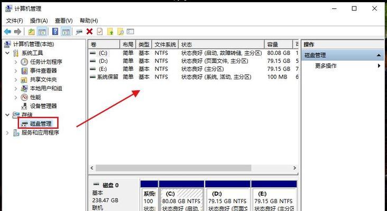Screen dimensions: 387x211
Task: Expand the 服务和应用程序 node
Action: [7, 133]
